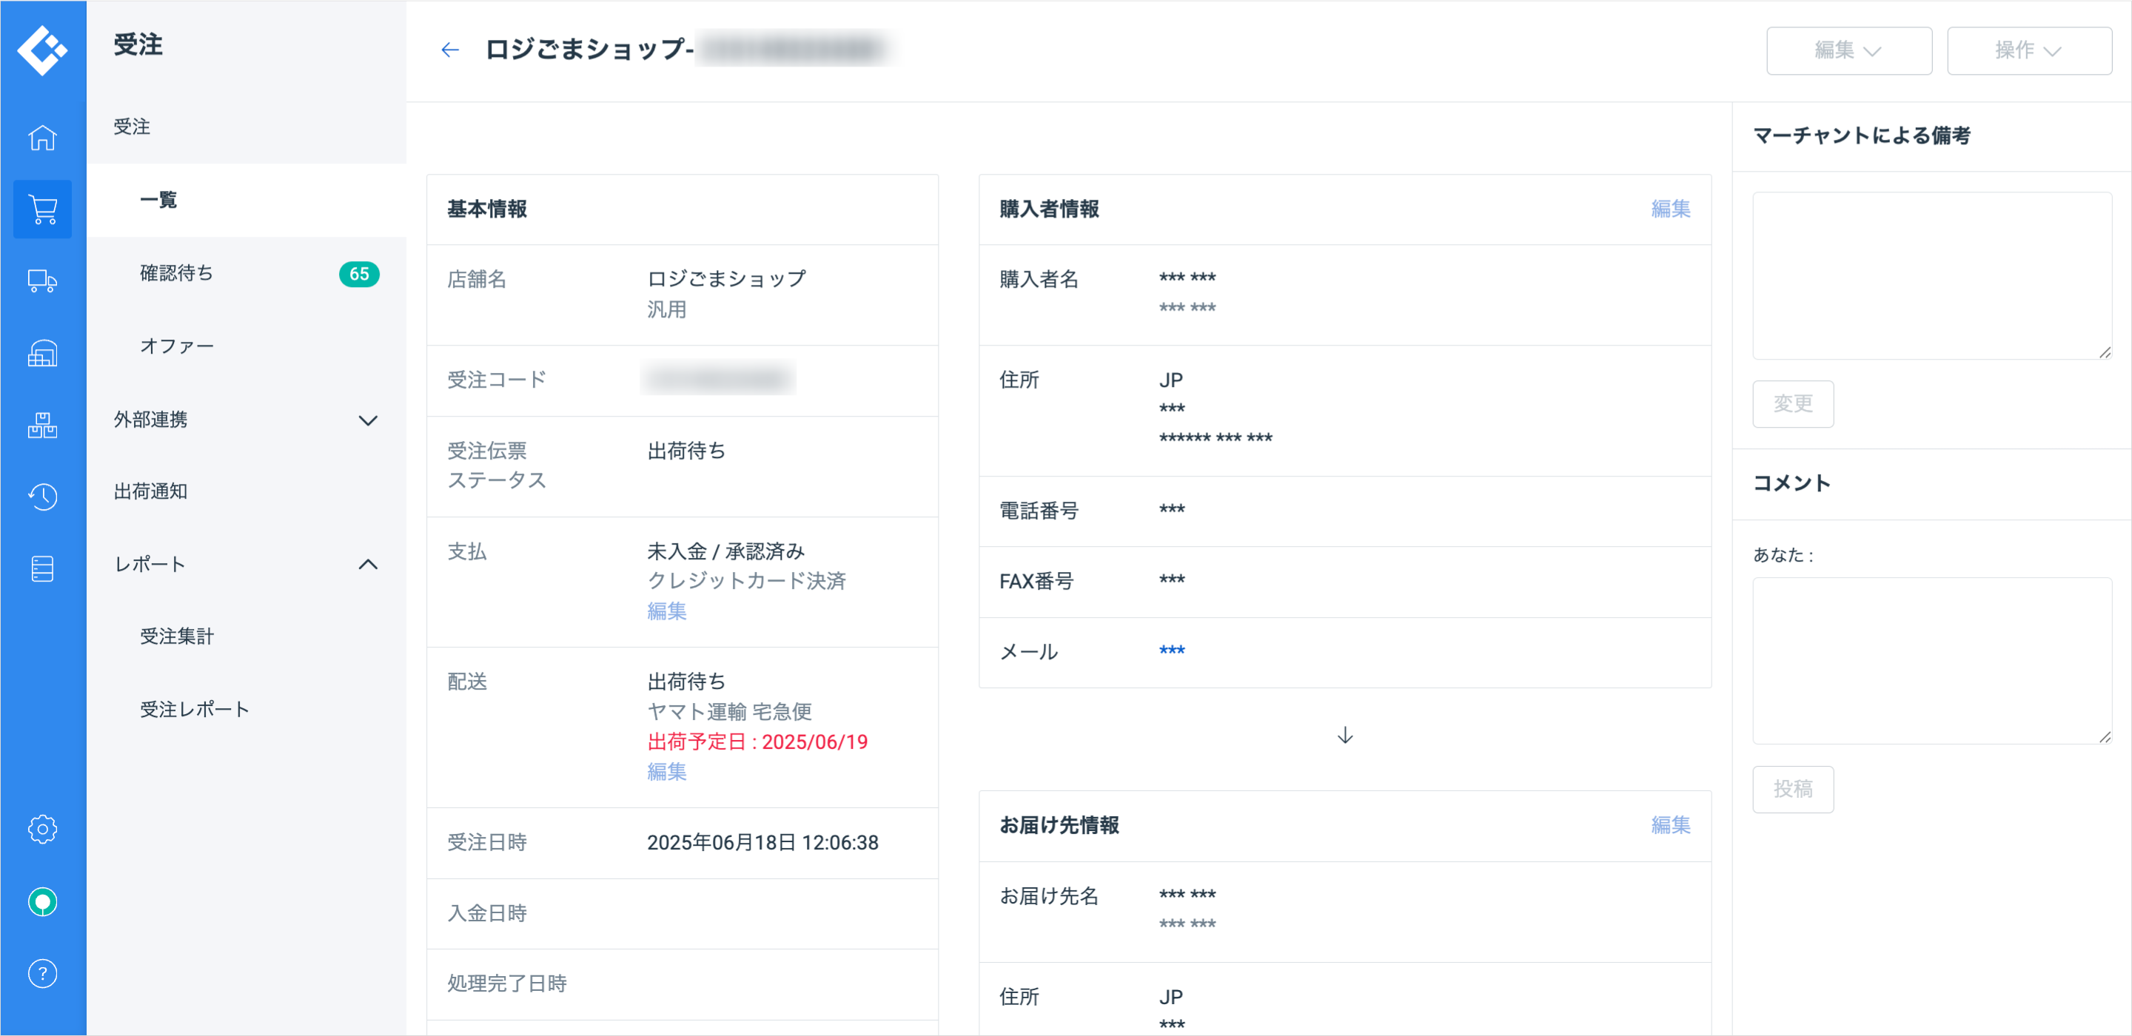Open the settings gear icon
This screenshot has width=2132, height=1036.
pyautogui.click(x=42, y=829)
